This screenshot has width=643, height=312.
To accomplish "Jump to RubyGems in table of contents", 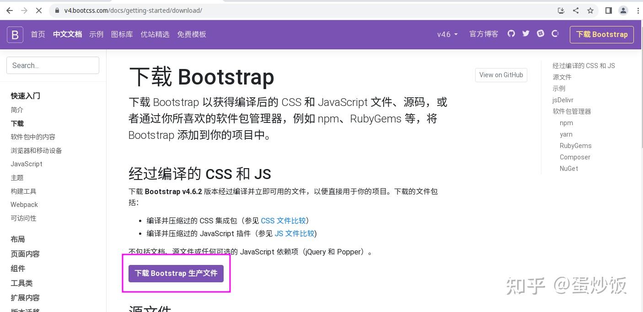I will coord(576,146).
